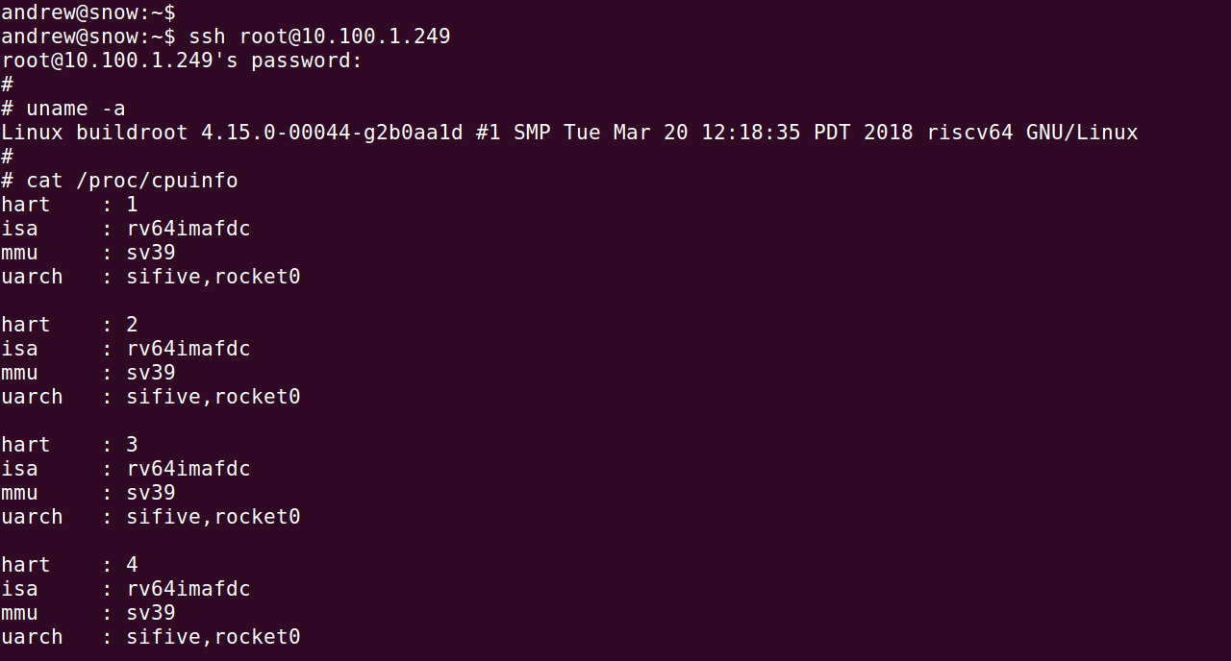This screenshot has height=661, width=1231.
Task: Click the cat /proc/cpuinfo command
Action: 132,181
